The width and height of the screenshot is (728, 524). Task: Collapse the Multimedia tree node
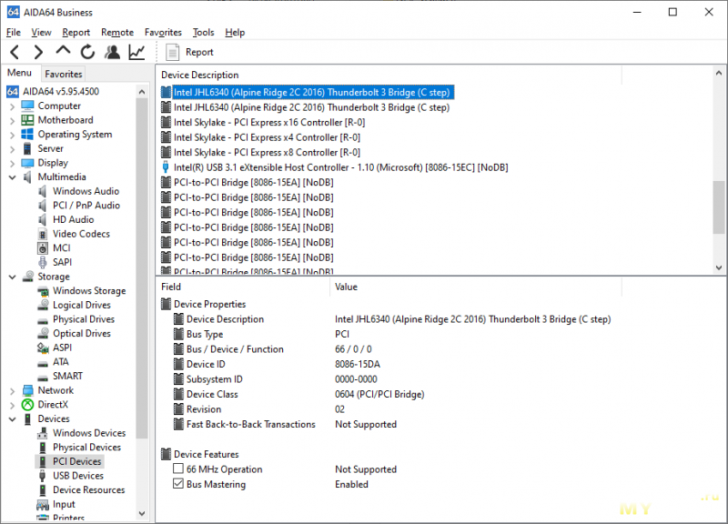click(x=13, y=177)
